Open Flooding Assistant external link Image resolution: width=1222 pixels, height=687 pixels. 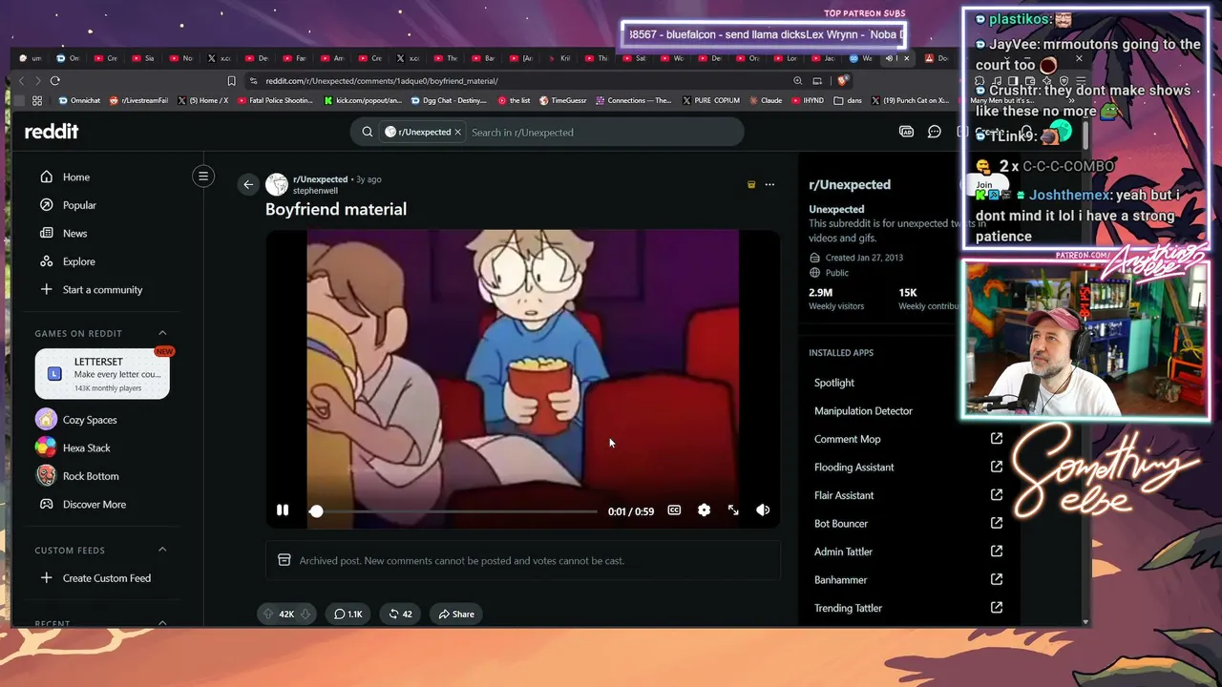click(x=997, y=467)
